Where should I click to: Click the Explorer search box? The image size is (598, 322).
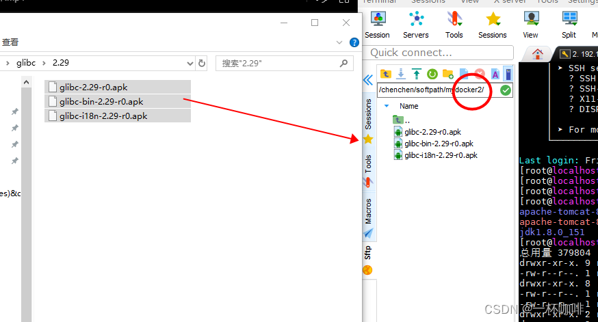click(x=285, y=64)
